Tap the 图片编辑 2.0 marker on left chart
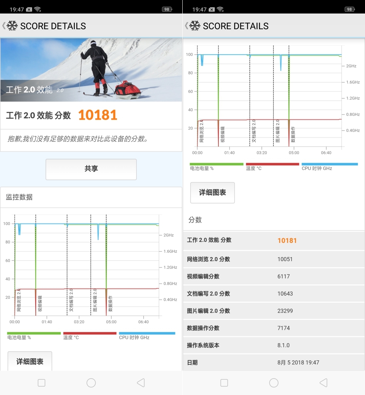This screenshot has height=395, width=365. 95,300
